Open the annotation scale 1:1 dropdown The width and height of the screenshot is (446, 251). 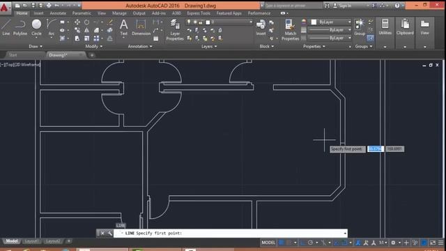pos(383,243)
